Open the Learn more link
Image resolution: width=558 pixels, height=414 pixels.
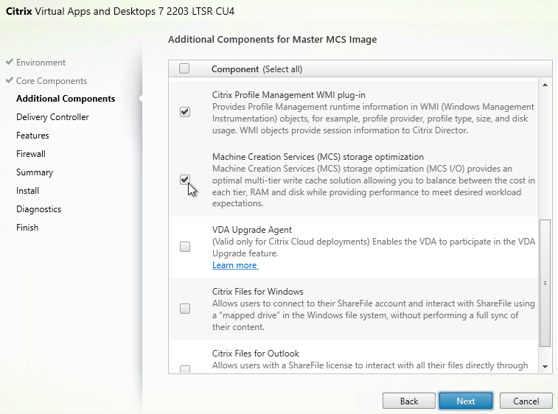[235, 265]
